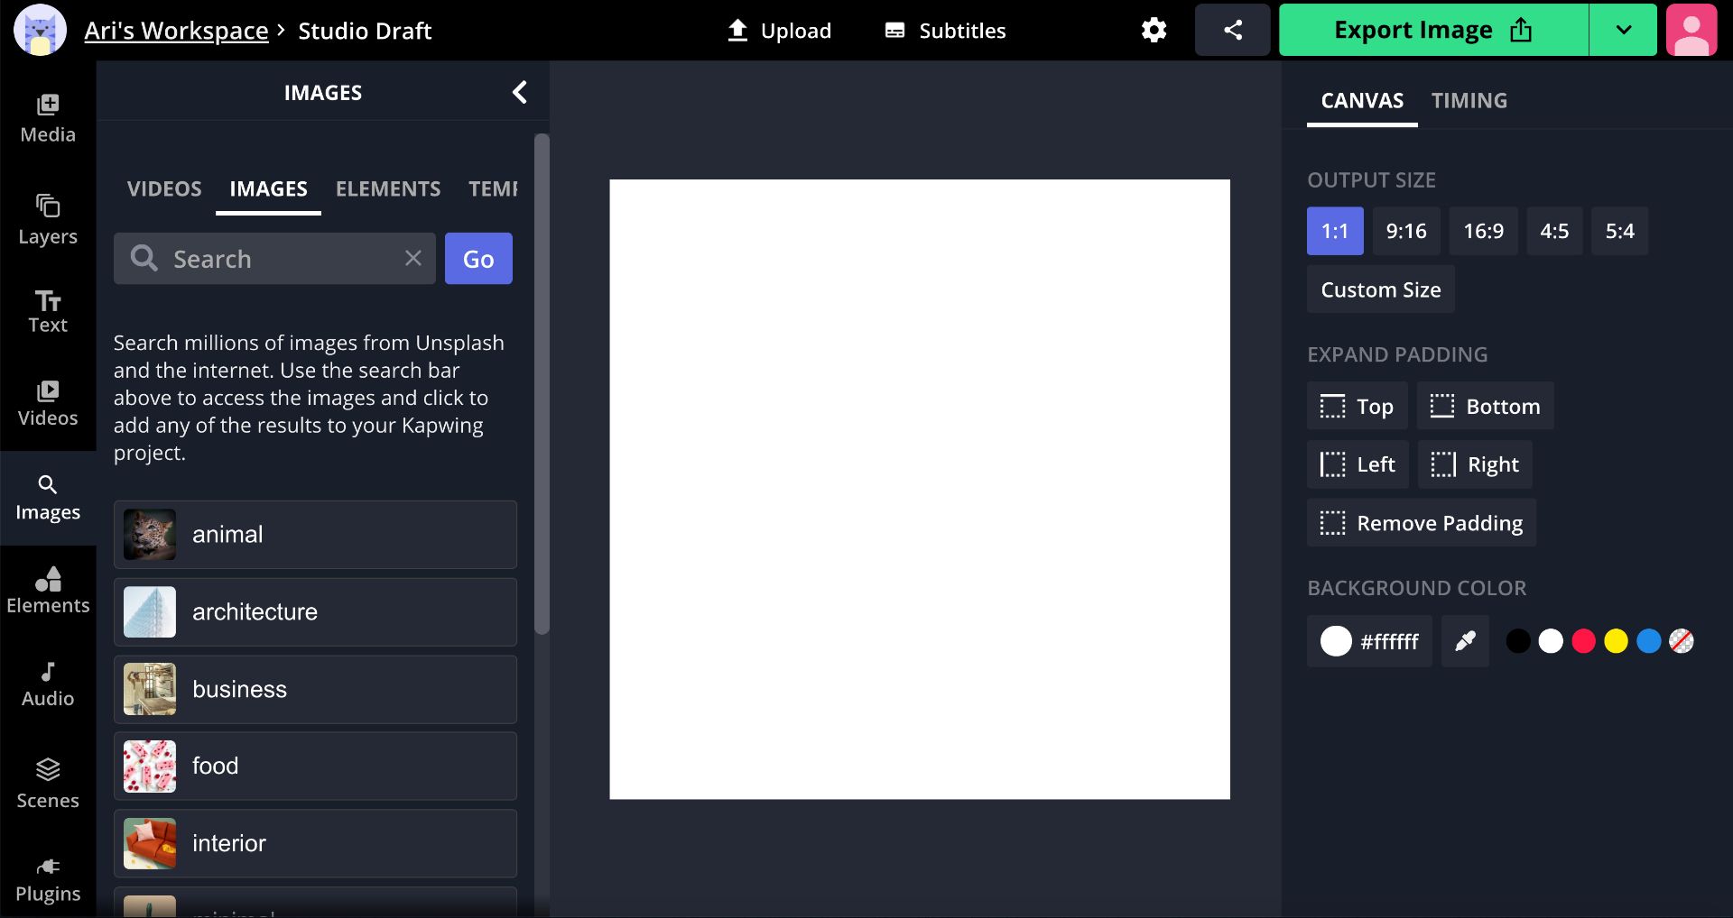Select the TIMING tab
1733x918 pixels.
[1469, 100]
